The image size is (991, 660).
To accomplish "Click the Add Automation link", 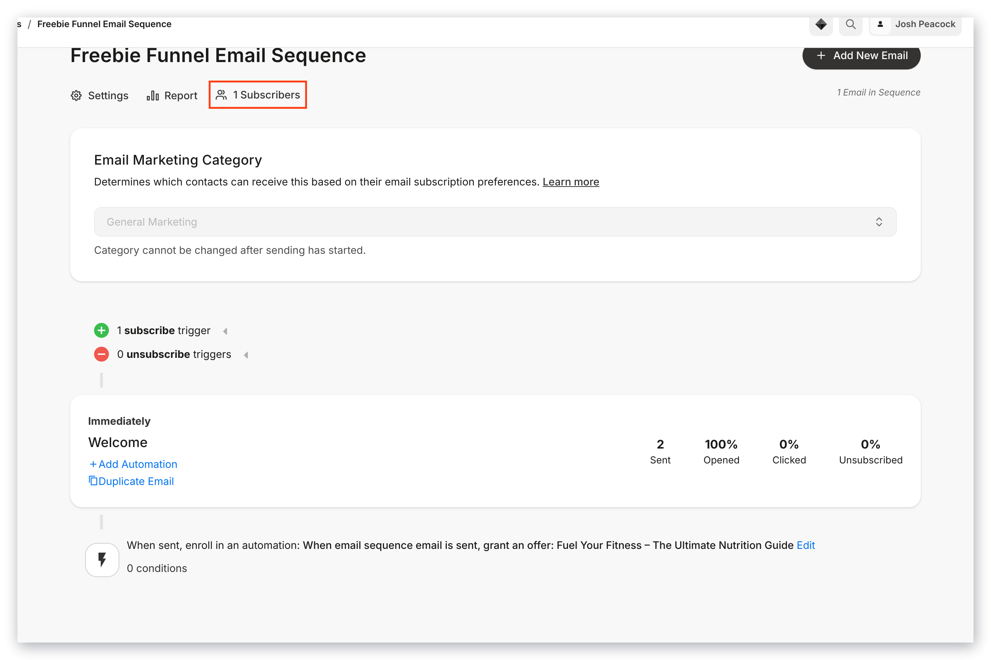I will coord(133,464).
